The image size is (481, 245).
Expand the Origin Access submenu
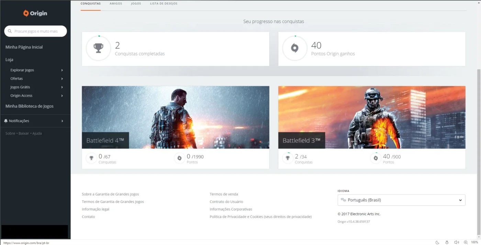pyautogui.click(x=62, y=96)
